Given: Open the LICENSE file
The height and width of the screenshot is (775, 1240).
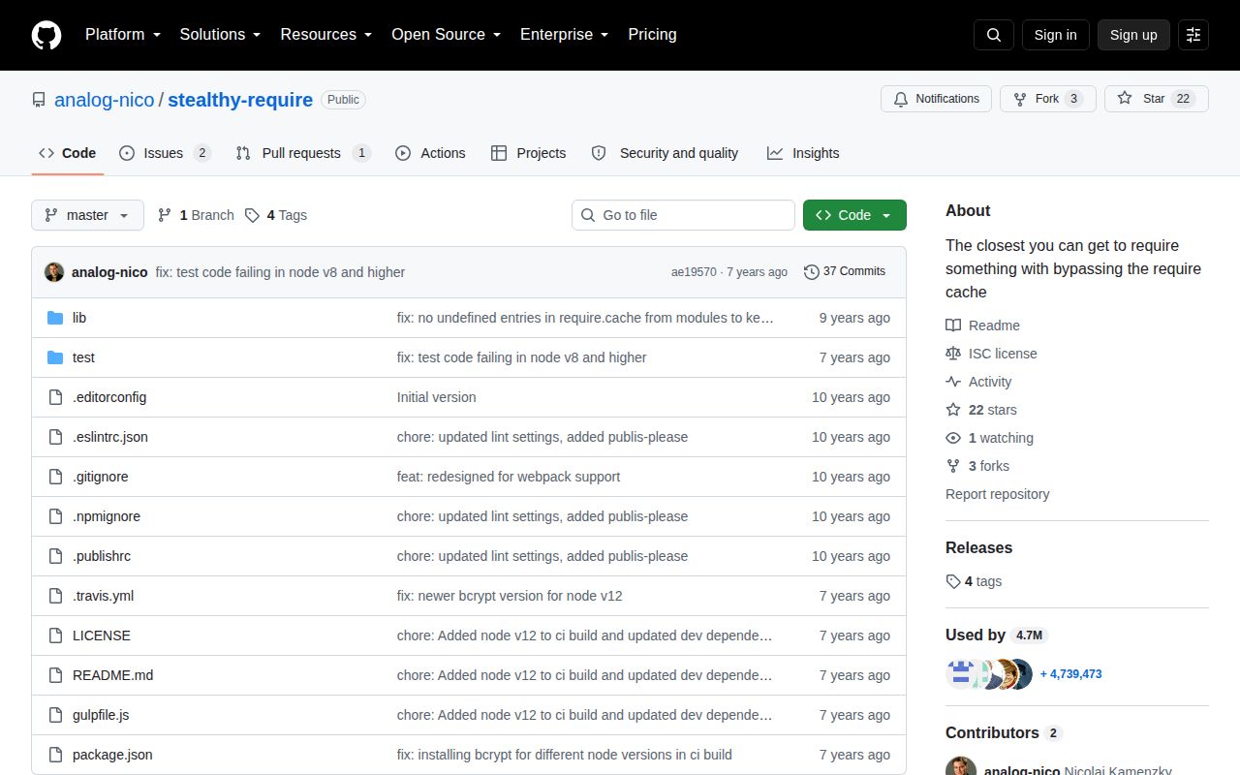Looking at the screenshot, I should [102, 635].
